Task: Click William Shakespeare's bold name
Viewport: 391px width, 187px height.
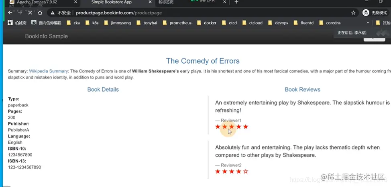Action: tap(155, 71)
